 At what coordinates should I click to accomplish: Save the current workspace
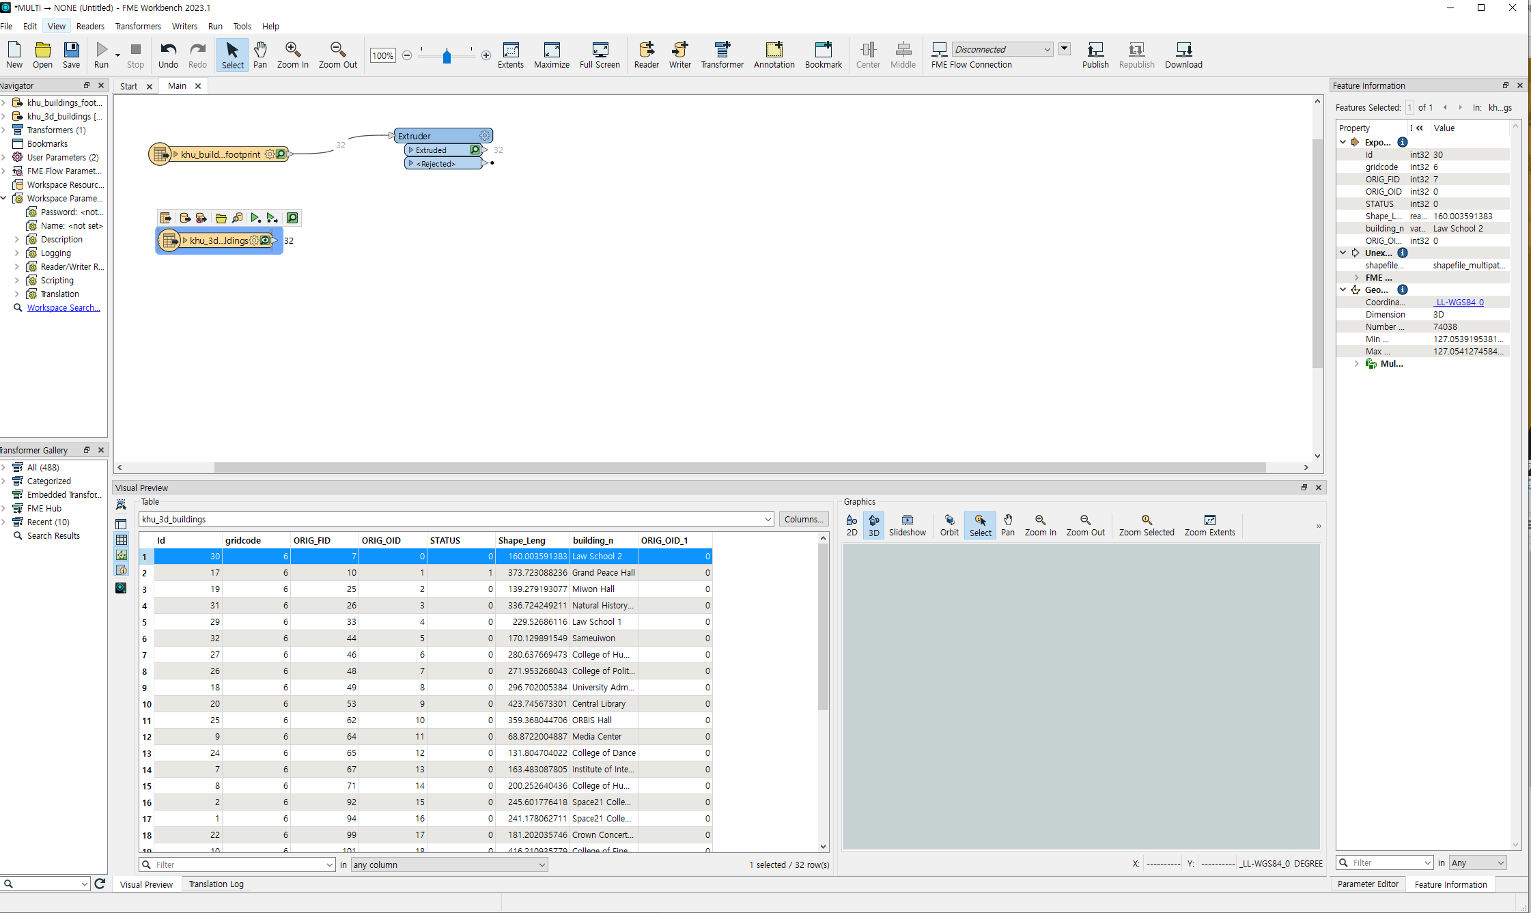click(71, 55)
